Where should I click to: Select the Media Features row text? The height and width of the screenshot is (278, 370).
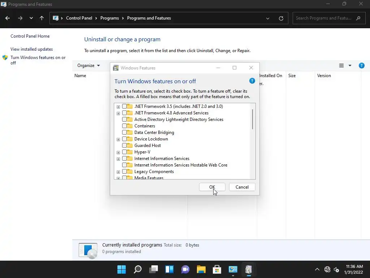click(x=149, y=177)
